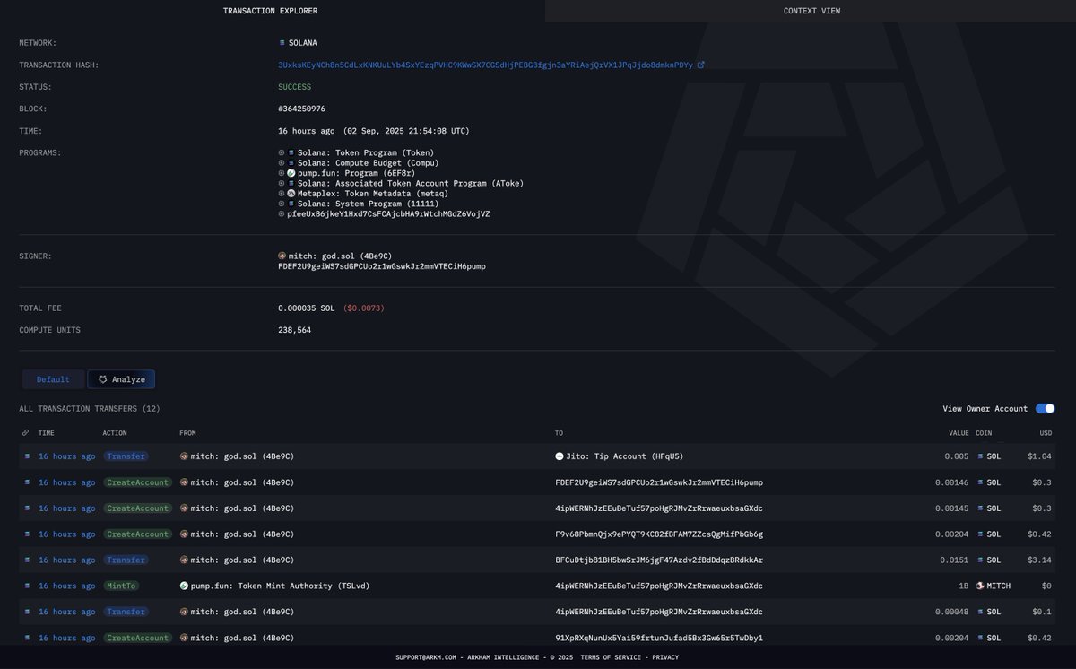Click the total fee 0.000035 SOL value

tap(307, 308)
